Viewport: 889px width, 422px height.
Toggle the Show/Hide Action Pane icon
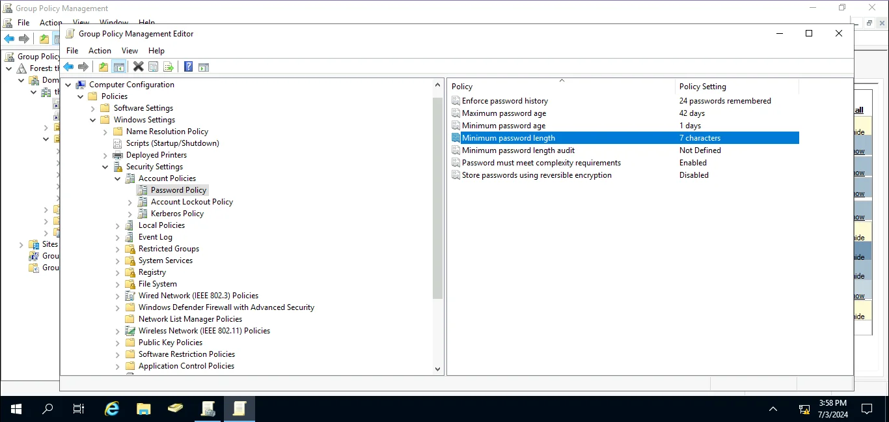tap(204, 66)
